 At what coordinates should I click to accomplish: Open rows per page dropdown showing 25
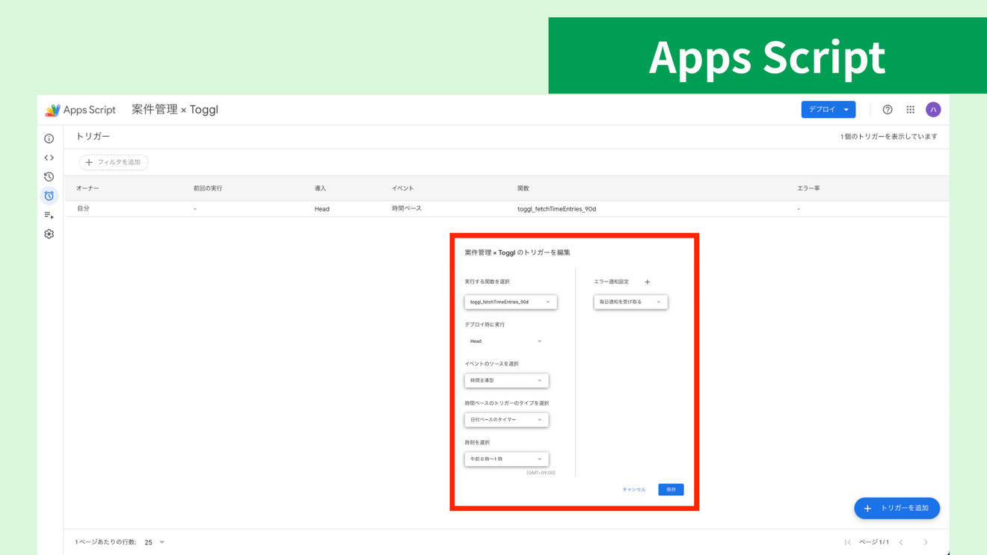(155, 542)
